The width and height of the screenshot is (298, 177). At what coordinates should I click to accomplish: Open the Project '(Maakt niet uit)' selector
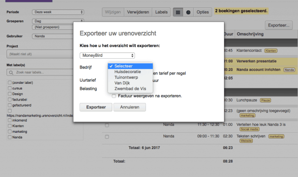(40, 54)
